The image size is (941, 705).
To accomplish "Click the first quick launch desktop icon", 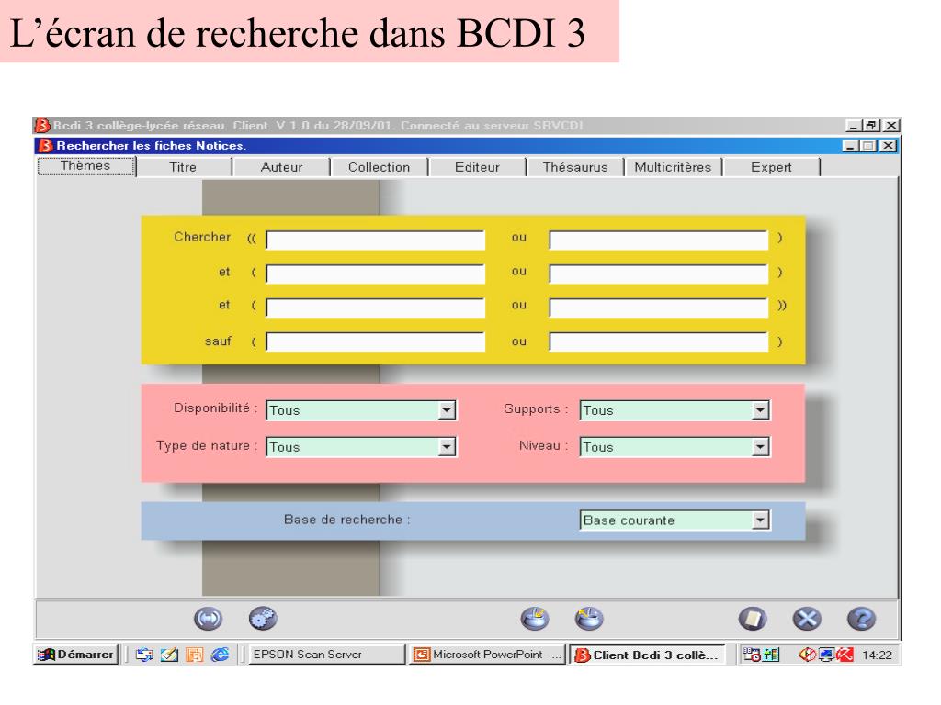I will [x=144, y=654].
